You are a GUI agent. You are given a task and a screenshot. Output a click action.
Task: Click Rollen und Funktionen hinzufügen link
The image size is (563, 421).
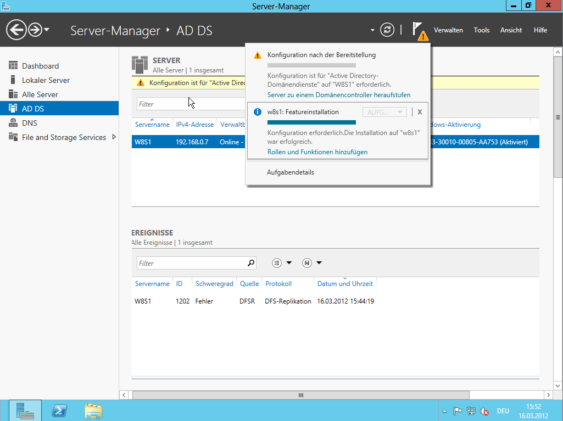click(x=317, y=152)
